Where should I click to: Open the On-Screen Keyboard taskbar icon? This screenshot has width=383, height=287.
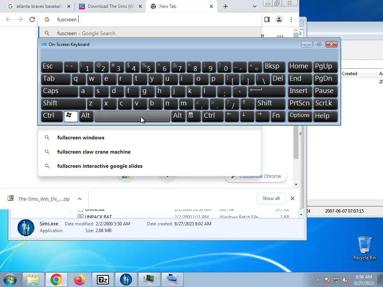pyautogui.click(x=172, y=280)
